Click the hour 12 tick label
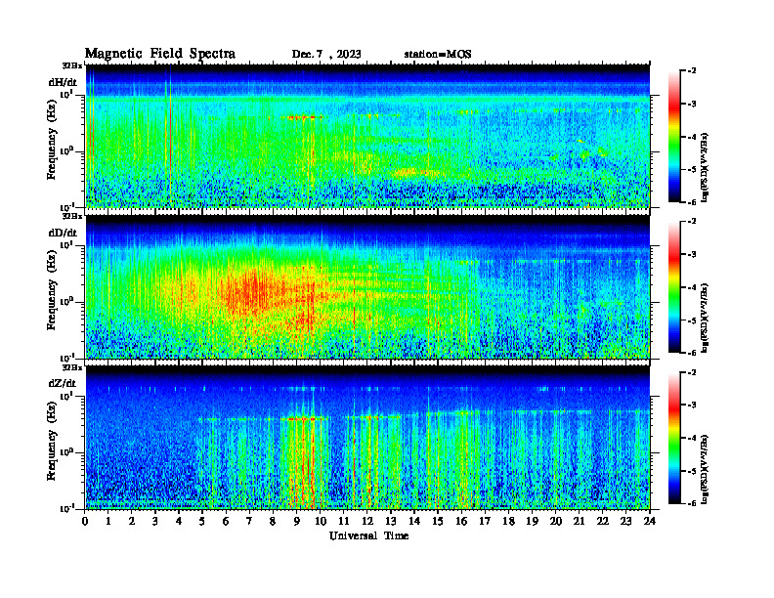 click(x=367, y=522)
